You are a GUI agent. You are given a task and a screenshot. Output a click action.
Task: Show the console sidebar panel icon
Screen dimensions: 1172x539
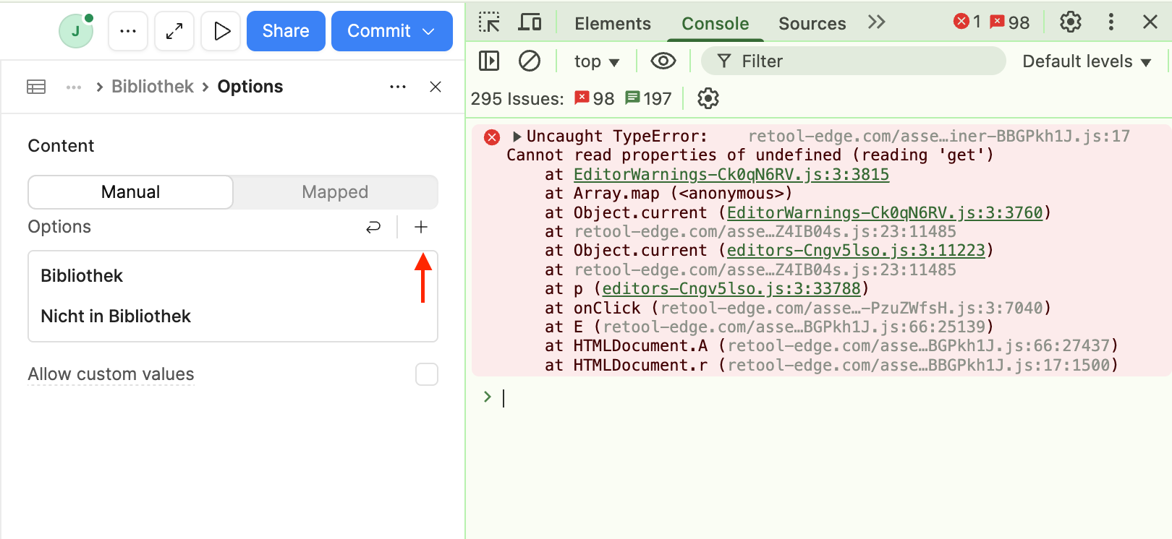[x=489, y=61]
